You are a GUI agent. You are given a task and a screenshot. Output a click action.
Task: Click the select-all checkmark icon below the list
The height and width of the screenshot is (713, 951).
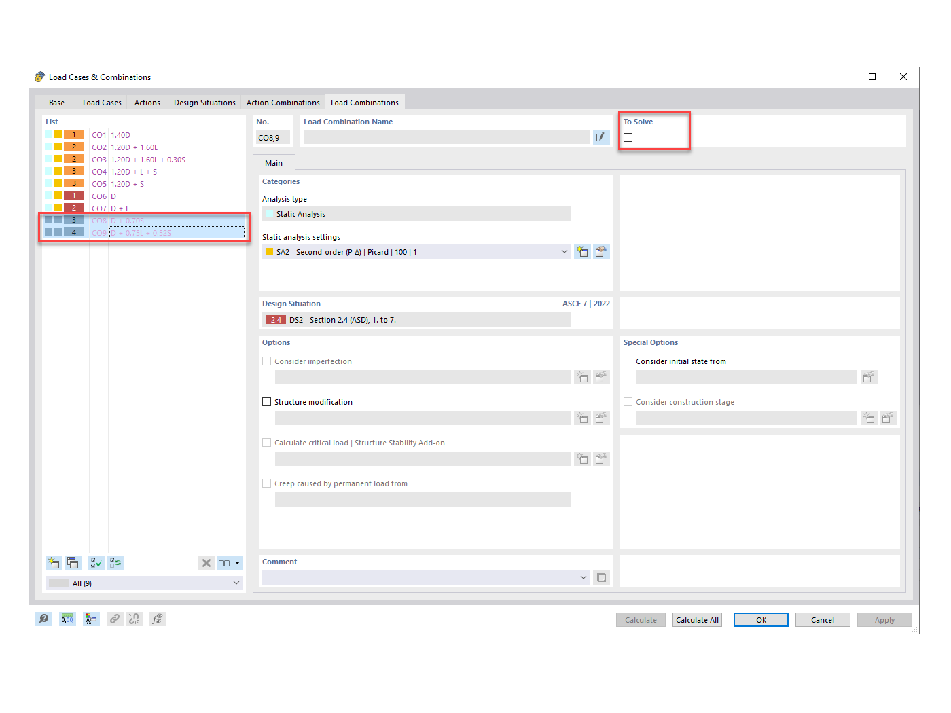coord(96,563)
